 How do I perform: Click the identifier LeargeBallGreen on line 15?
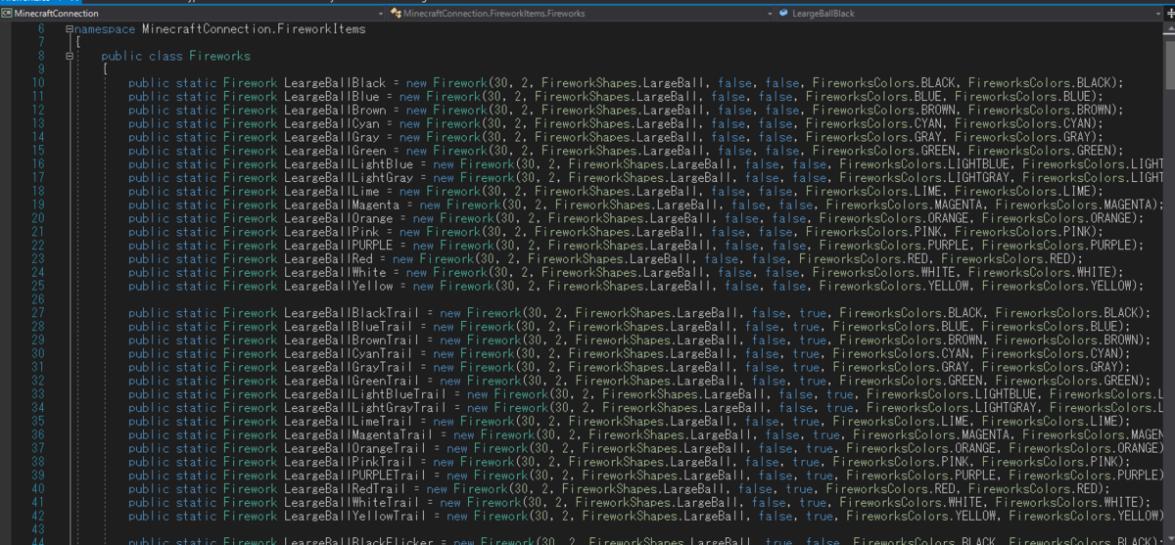pyautogui.click(x=335, y=152)
